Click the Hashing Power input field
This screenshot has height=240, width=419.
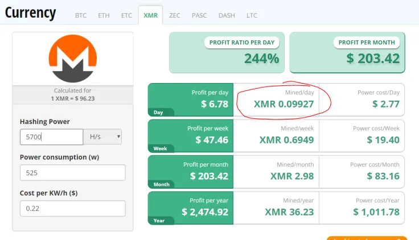pos(51,136)
